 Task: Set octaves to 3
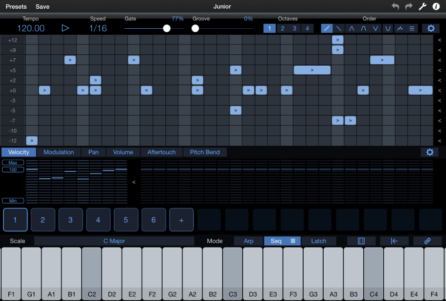tap(294, 28)
